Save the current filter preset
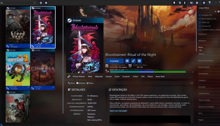 point(218,11)
